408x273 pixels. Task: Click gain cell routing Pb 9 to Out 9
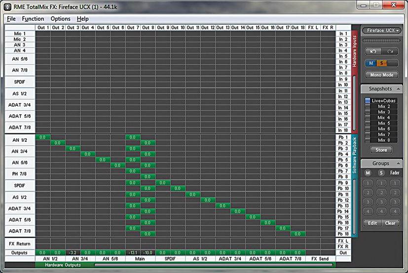(x=163, y=183)
